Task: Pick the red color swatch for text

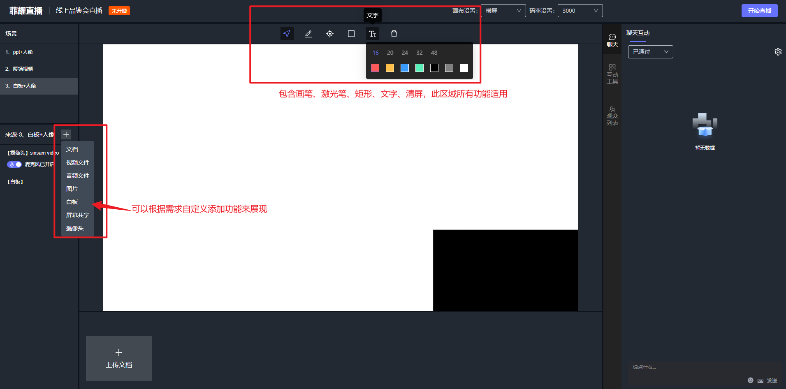Action: coord(375,68)
